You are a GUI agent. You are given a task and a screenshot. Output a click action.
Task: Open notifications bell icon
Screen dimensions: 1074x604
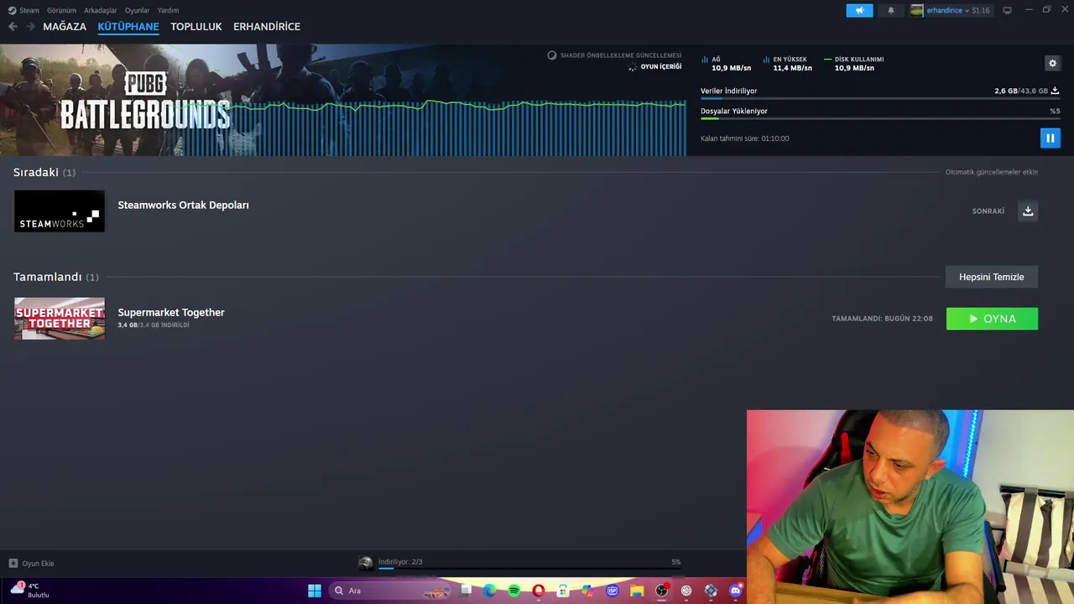(891, 10)
